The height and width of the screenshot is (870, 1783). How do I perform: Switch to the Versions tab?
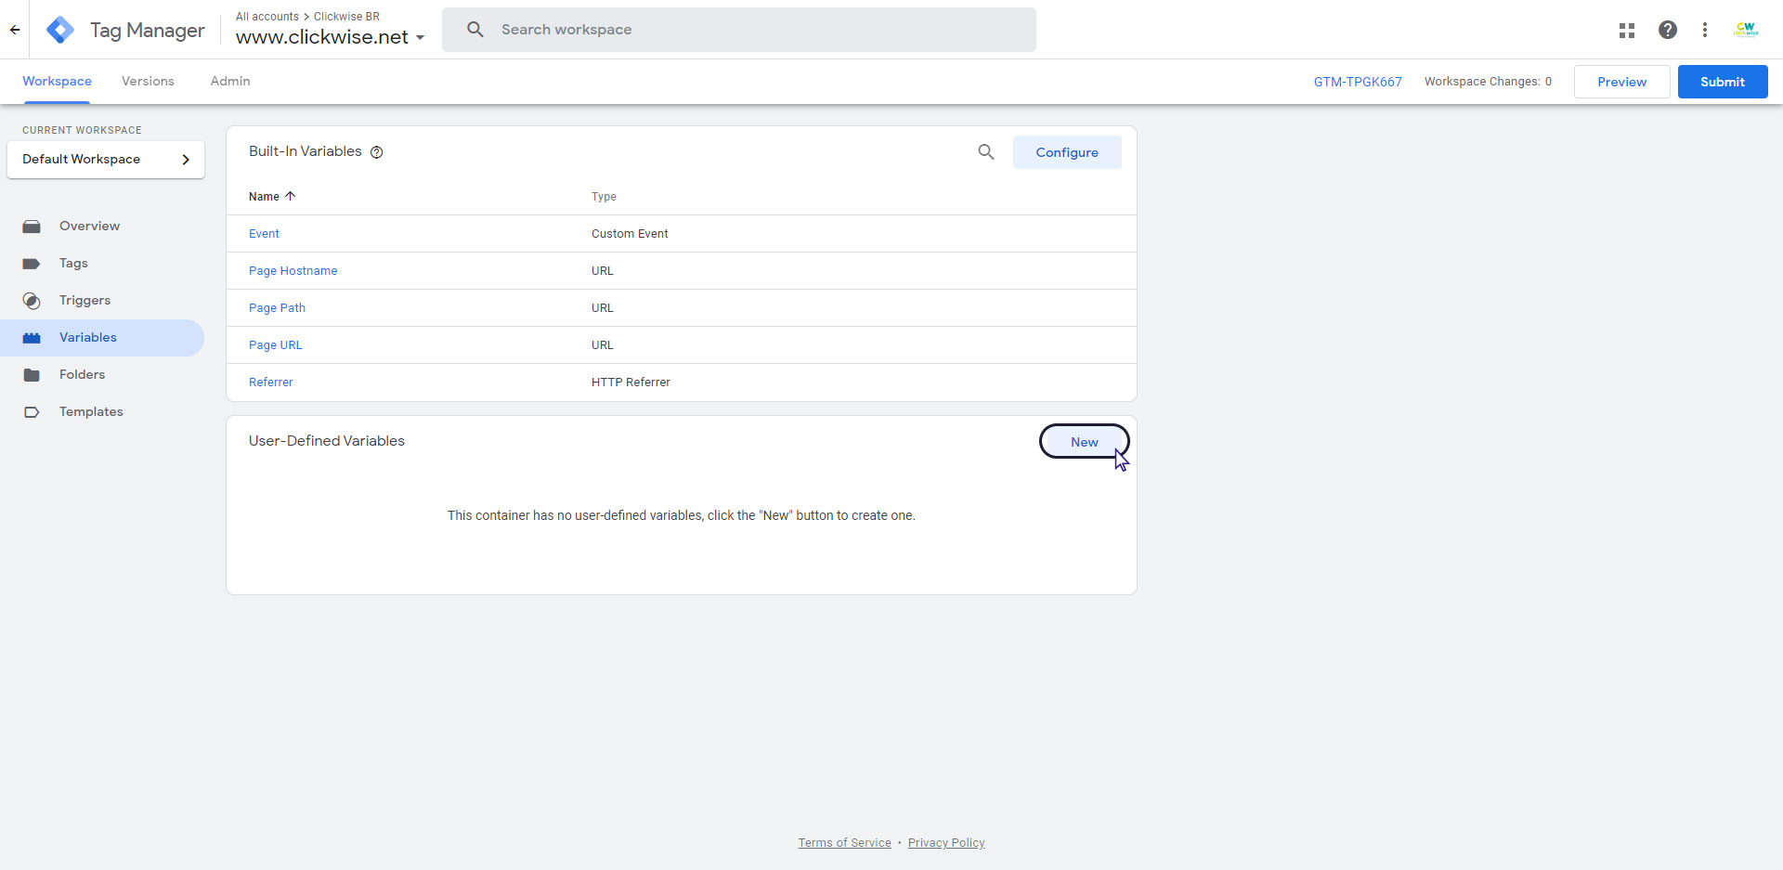point(148,82)
